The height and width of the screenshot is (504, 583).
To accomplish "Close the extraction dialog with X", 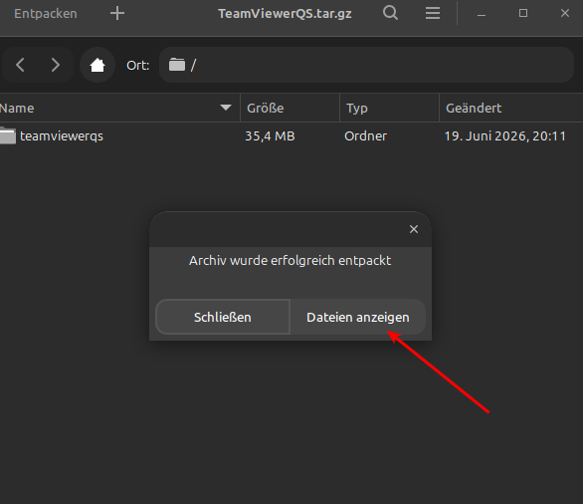I will coord(414,229).
